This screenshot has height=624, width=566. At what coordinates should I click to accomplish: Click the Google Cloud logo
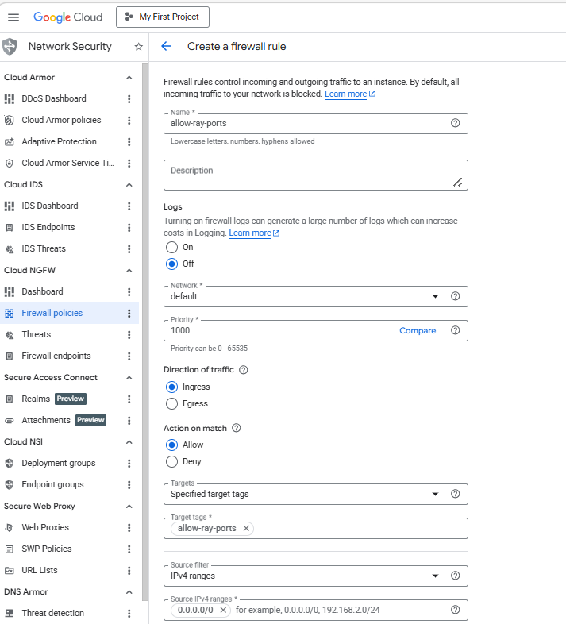68,17
